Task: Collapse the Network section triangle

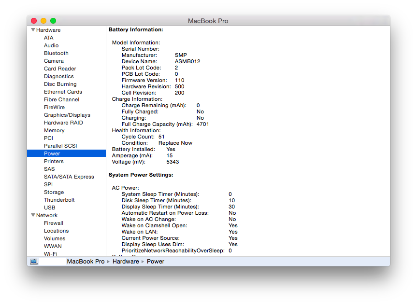Action: coord(33,215)
